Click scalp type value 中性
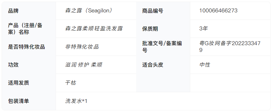Screen dimensions: 273x112 tap(205, 65)
